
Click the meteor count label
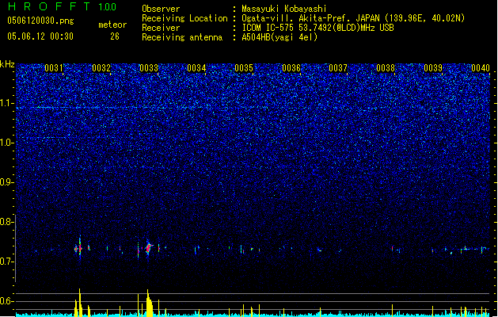112,25
